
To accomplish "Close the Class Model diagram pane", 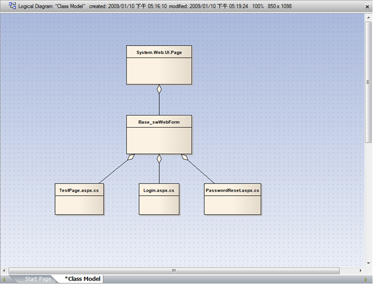I will 367,7.
